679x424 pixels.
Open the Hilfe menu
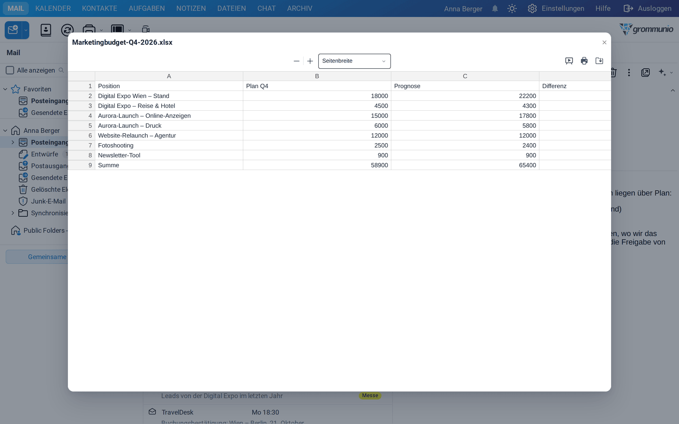point(603,8)
